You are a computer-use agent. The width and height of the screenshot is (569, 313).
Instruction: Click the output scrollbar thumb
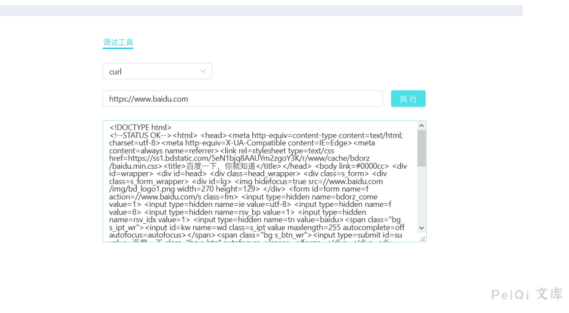[x=422, y=147]
